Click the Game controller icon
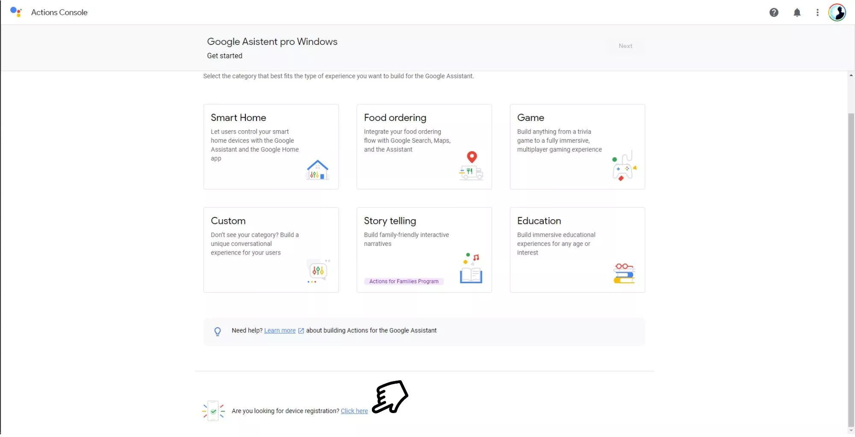This screenshot has width=855, height=437. pos(624,166)
